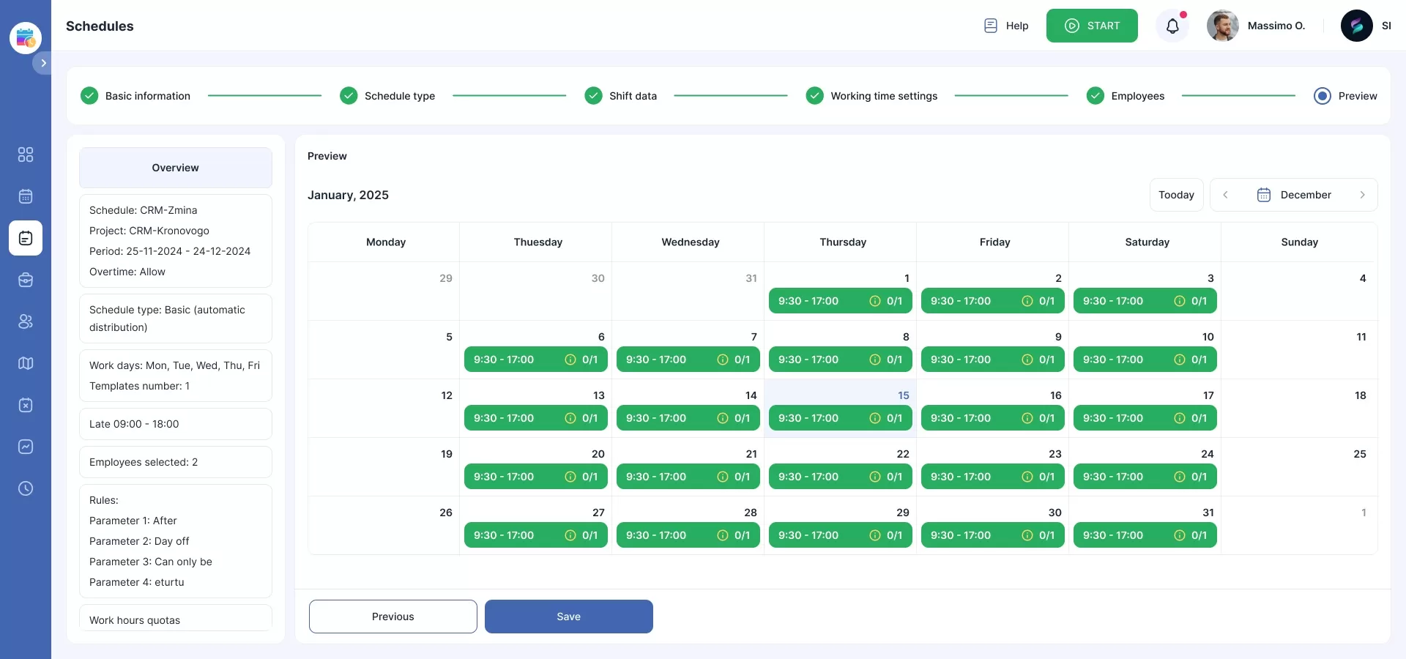This screenshot has height=659, width=1406.
Task: Click the Basic information step checkmark
Action: pyautogui.click(x=89, y=96)
